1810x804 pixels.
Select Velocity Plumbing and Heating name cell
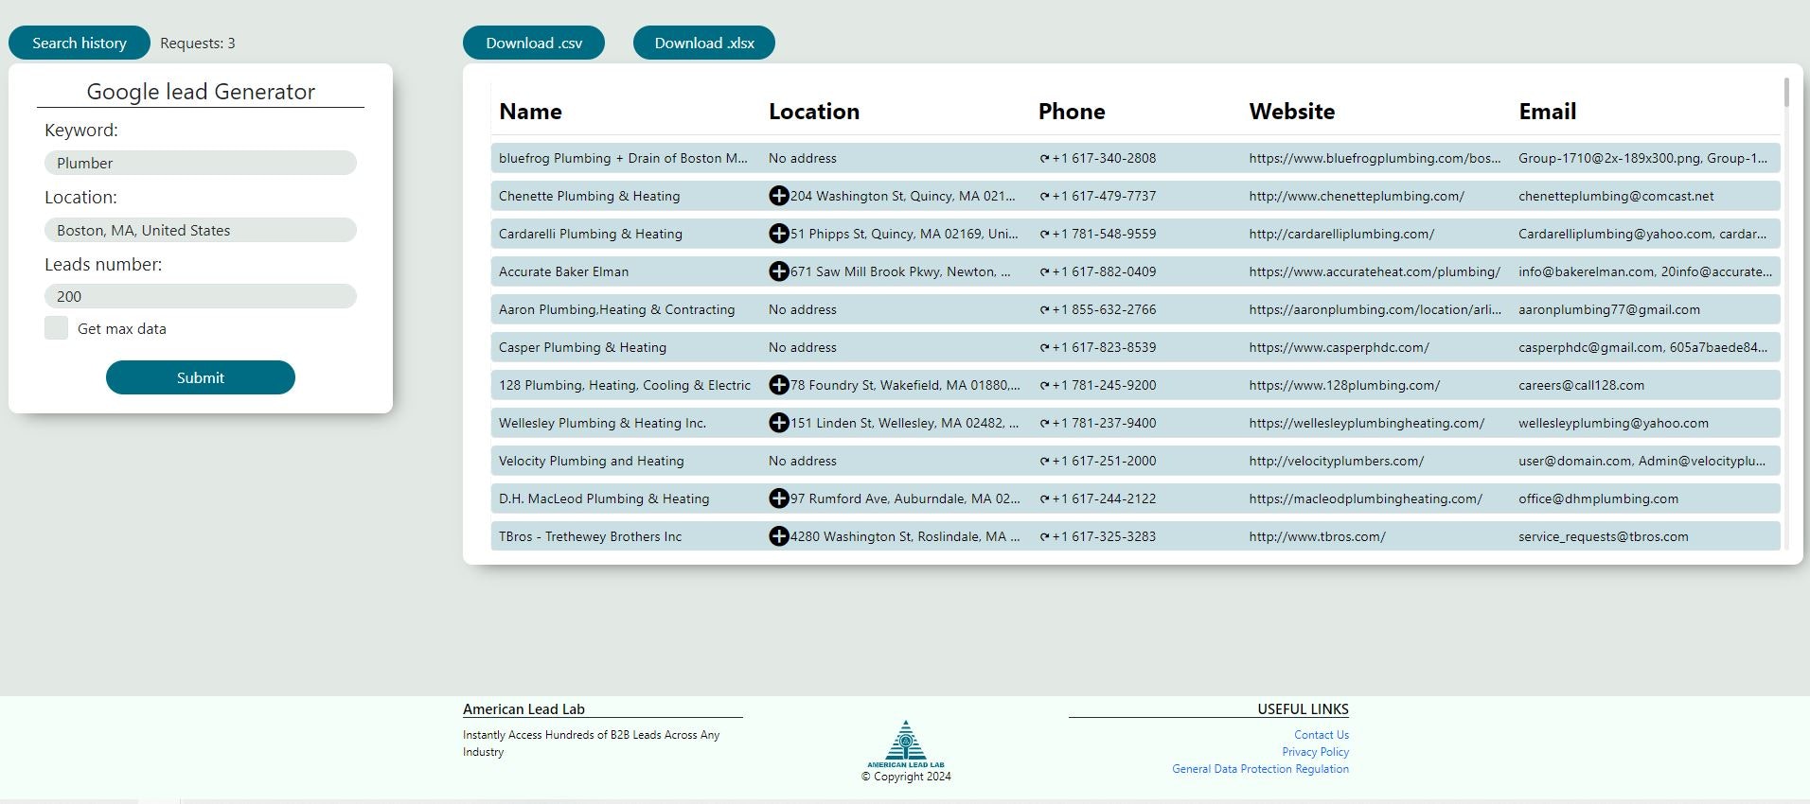click(591, 461)
